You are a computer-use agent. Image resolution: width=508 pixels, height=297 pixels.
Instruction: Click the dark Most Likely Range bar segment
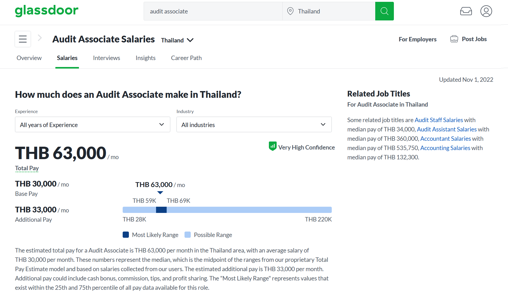161,210
